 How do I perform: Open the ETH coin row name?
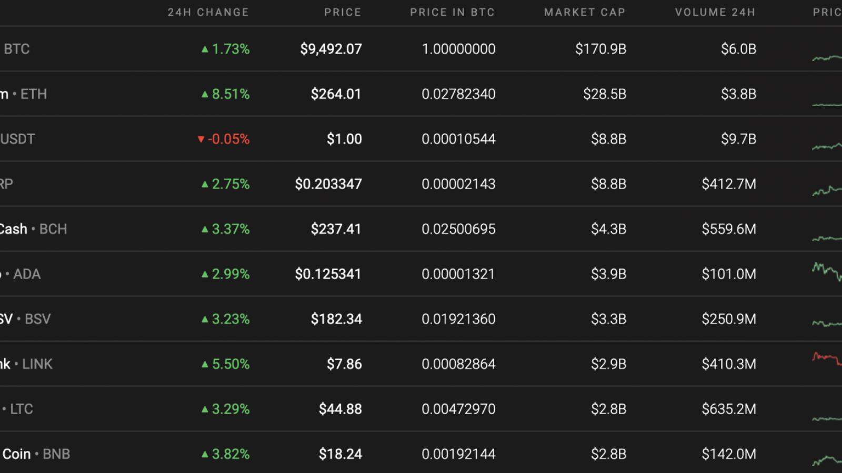(x=24, y=94)
